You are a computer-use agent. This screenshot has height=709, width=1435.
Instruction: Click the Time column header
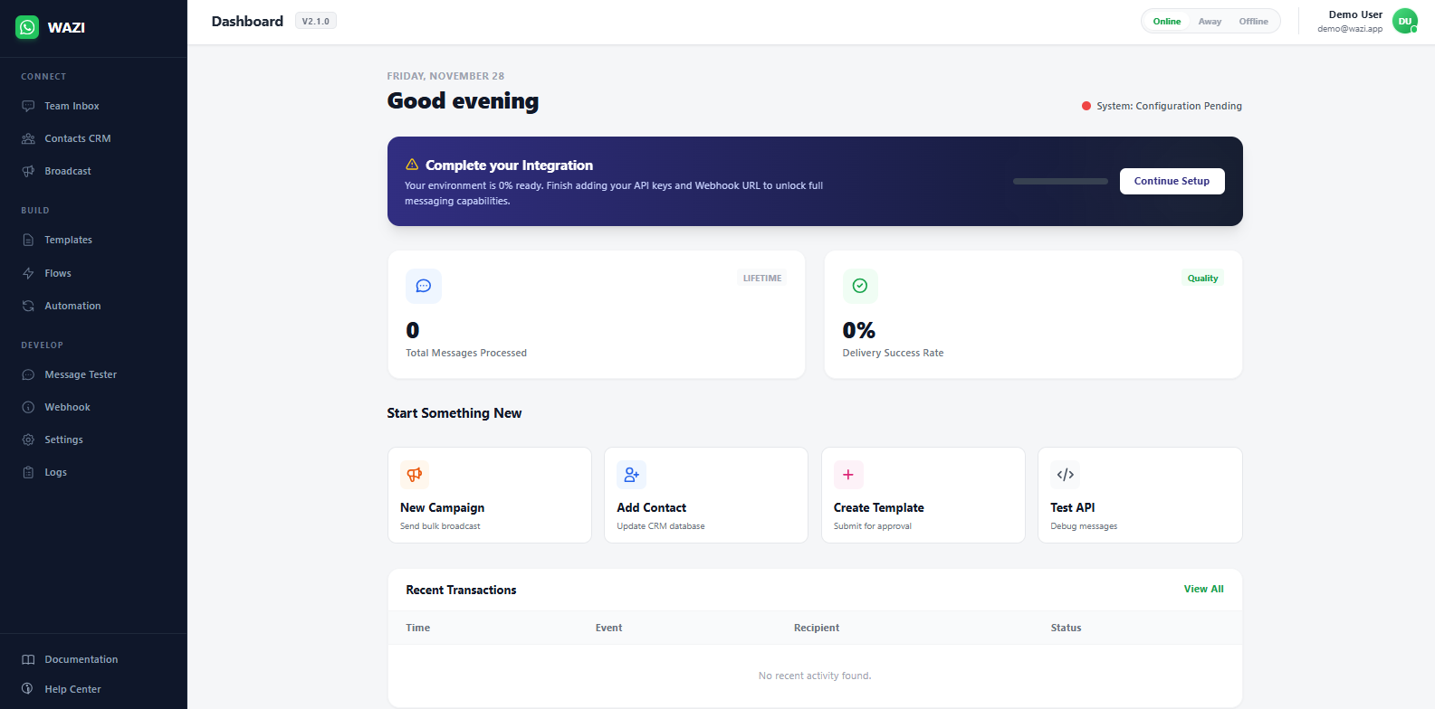[x=418, y=628]
